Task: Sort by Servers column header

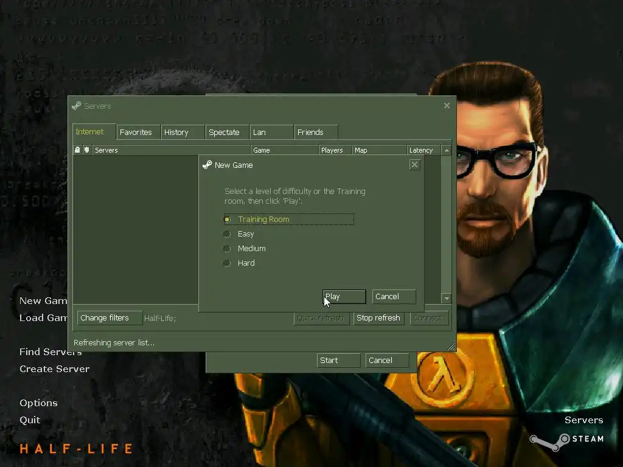Action: 172,150
